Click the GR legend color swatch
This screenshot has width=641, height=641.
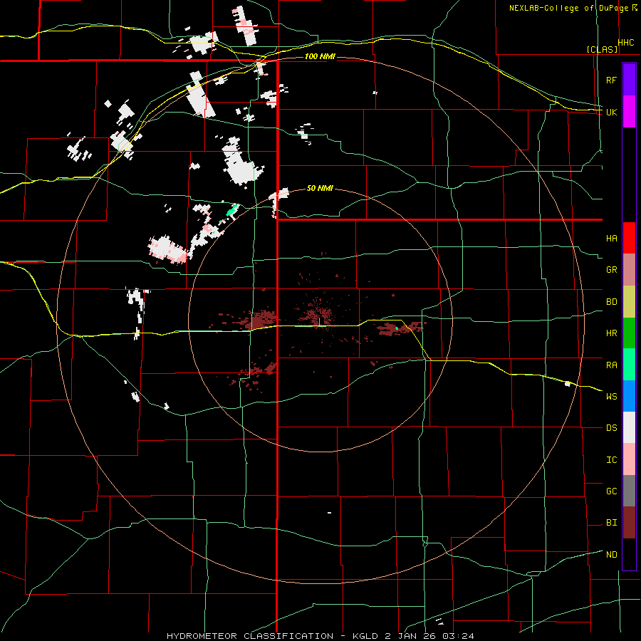coord(629,270)
